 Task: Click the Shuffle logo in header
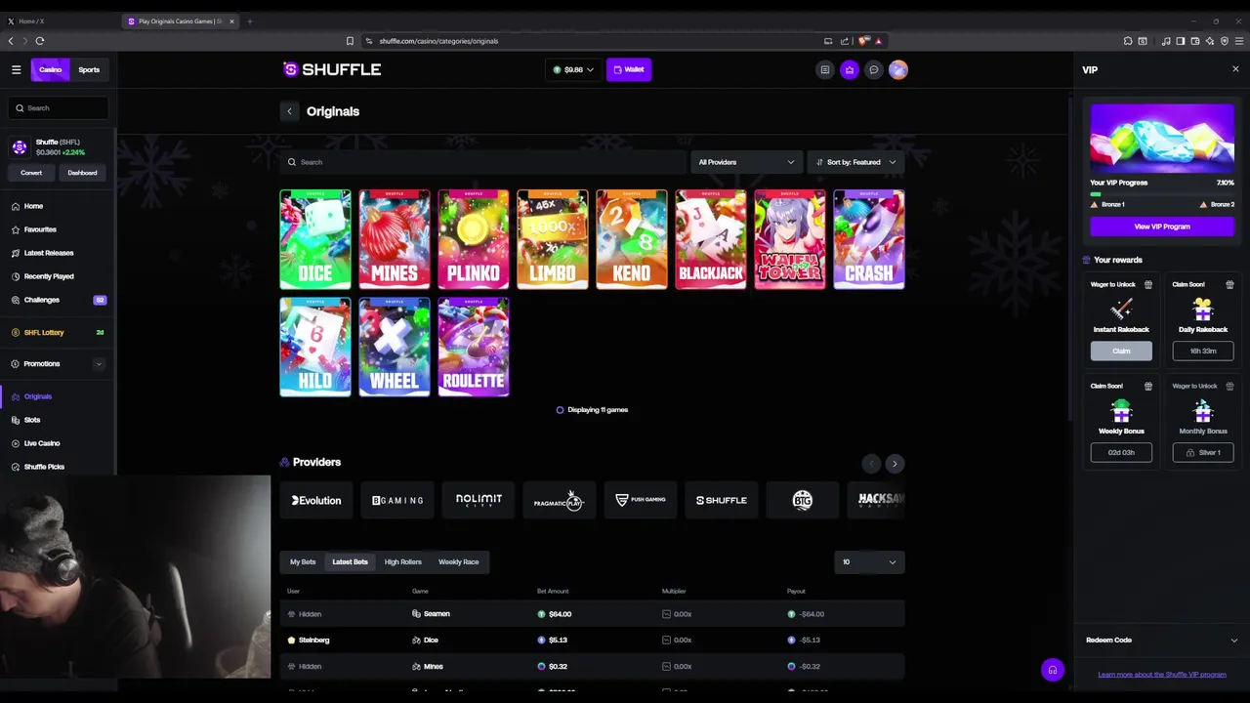point(332,69)
